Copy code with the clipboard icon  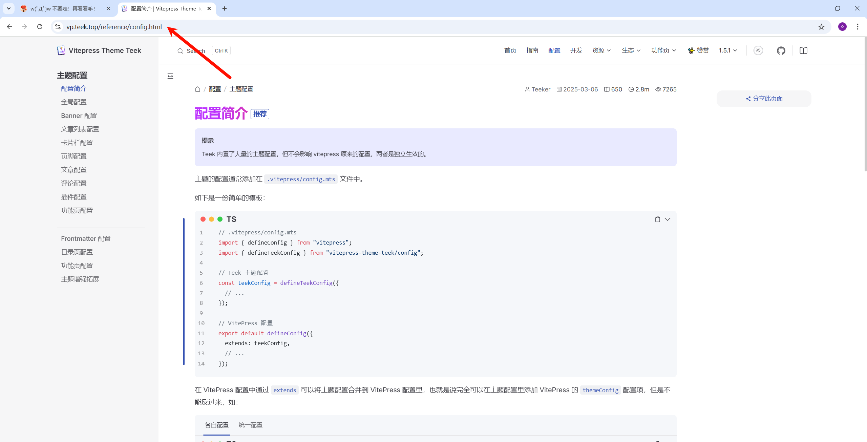(657, 219)
